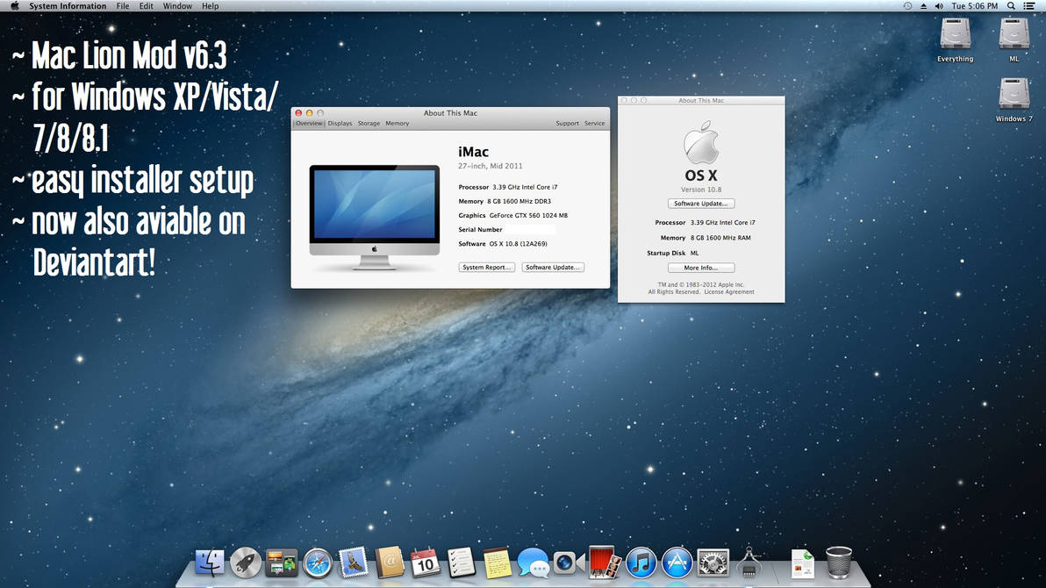Switch to the Displays tab
This screenshot has width=1046, height=588.
point(340,124)
